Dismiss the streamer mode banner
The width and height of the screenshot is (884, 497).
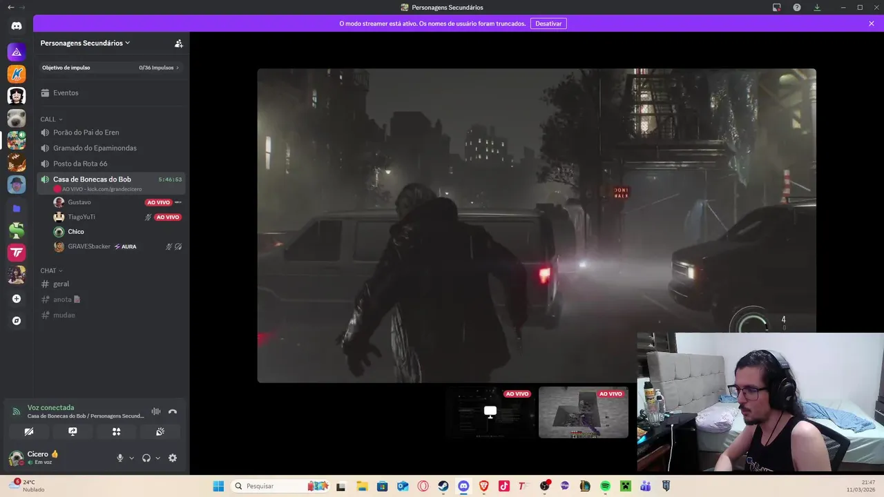(x=872, y=23)
